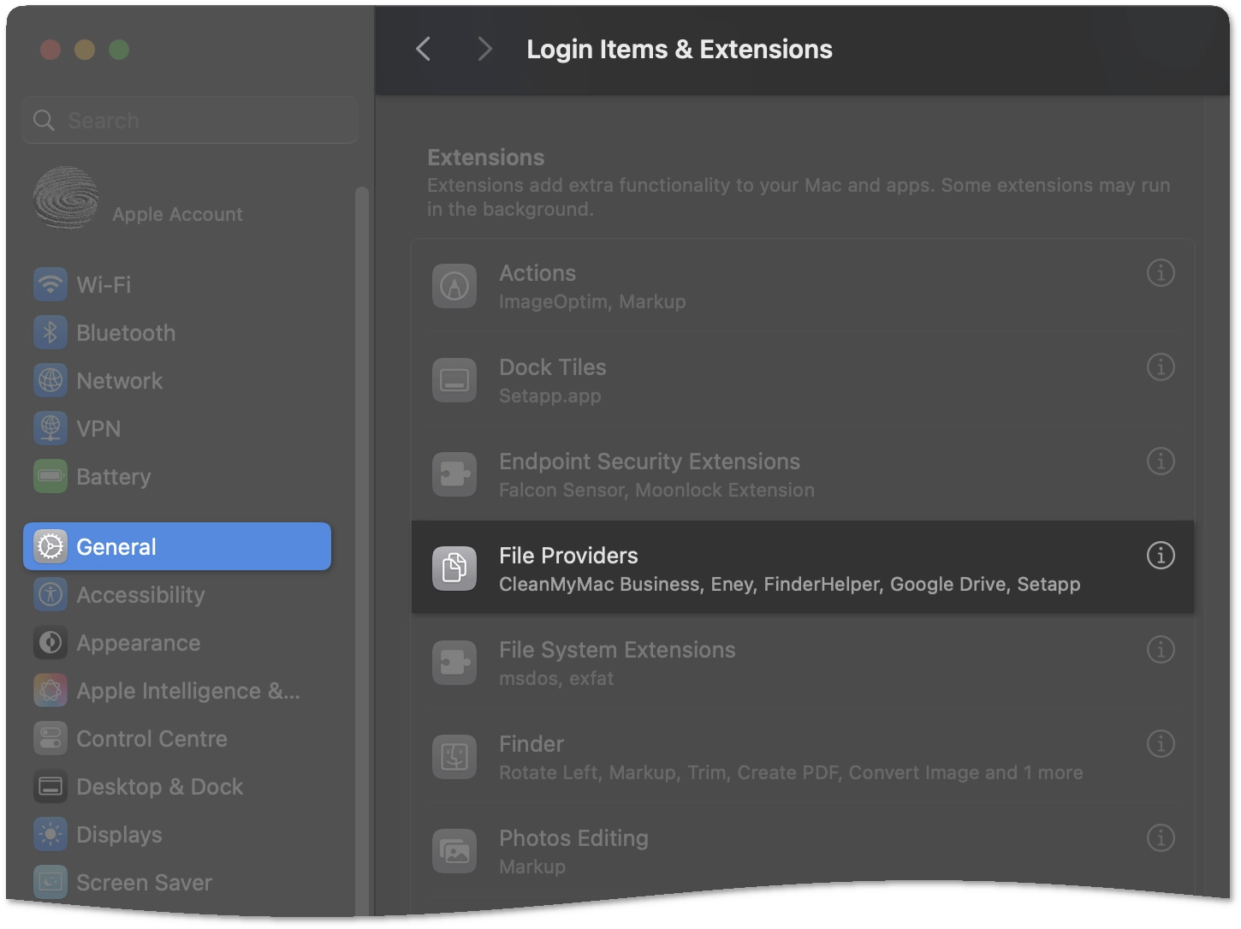Open Displays settings
Screen dimensions: 1241x929
tap(177, 834)
